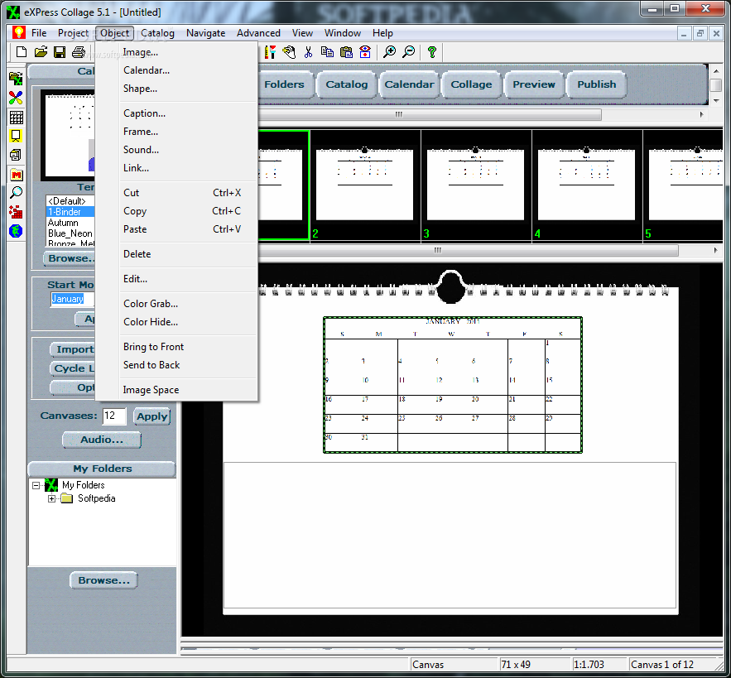Image resolution: width=731 pixels, height=678 pixels.
Task: Select Edit... in the Object menu
Action: (176, 279)
